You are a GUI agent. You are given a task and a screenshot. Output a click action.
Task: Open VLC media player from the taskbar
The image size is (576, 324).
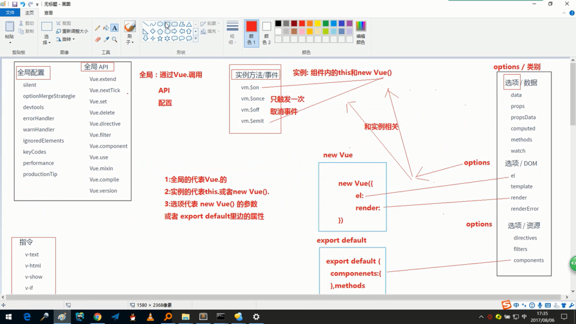(151, 317)
